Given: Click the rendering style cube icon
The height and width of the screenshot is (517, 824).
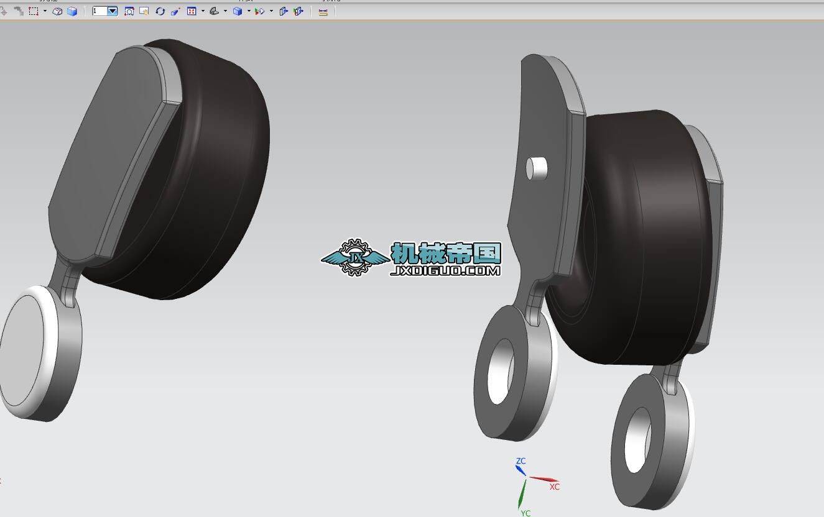Looking at the screenshot, I should point(238,11).
